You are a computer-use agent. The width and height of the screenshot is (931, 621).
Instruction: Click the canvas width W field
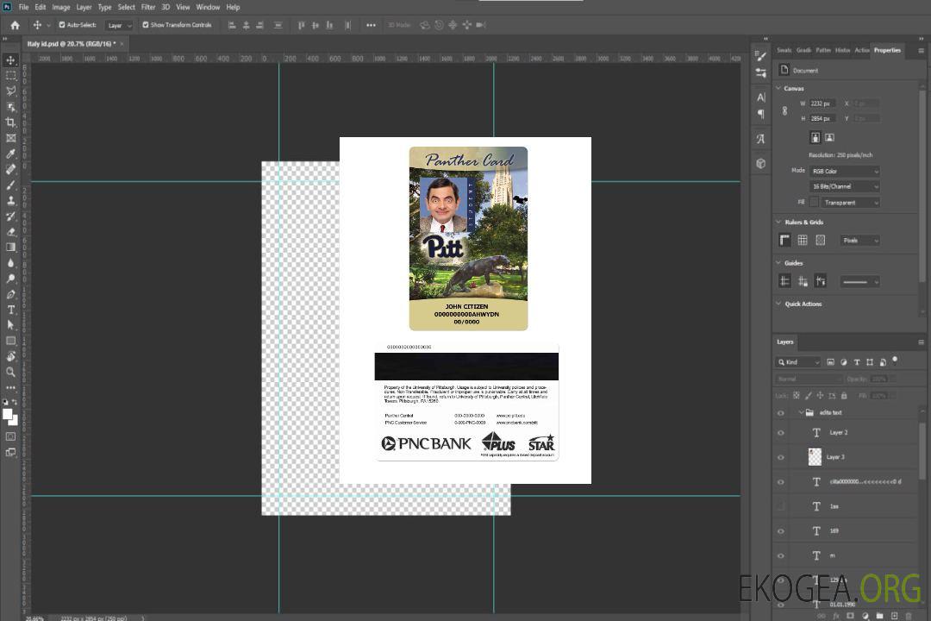823,103
